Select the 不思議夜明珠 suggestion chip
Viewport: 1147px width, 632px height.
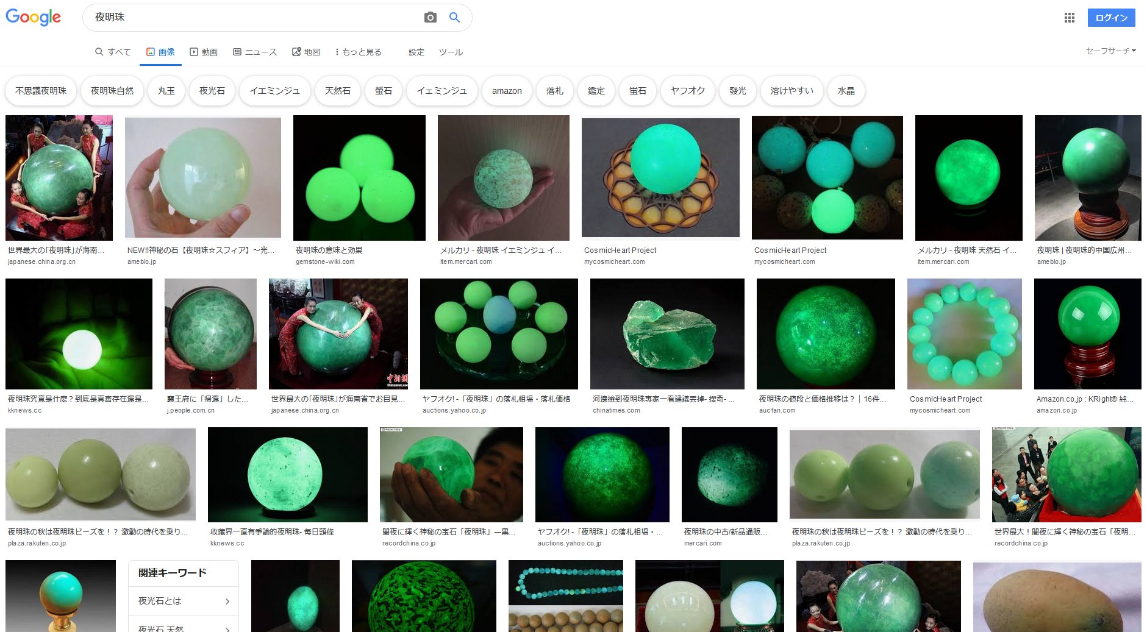[x=41, y=91]
